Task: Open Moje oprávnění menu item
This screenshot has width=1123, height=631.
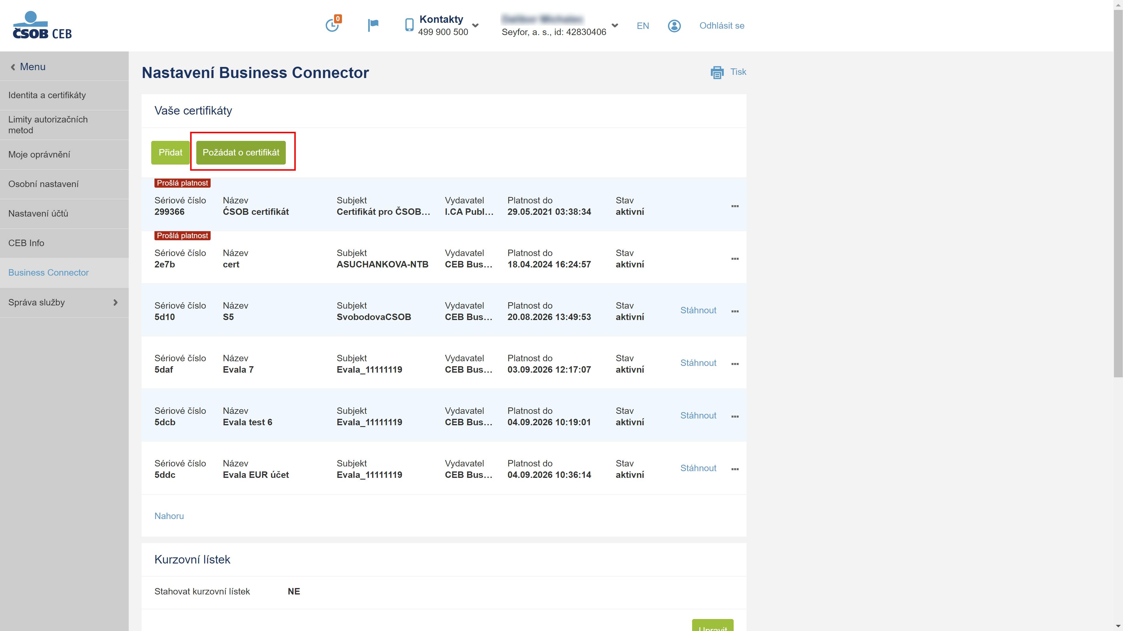Action: [65, 155]
